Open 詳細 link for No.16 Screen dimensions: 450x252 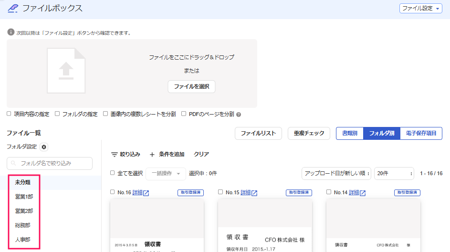point(137,193)
